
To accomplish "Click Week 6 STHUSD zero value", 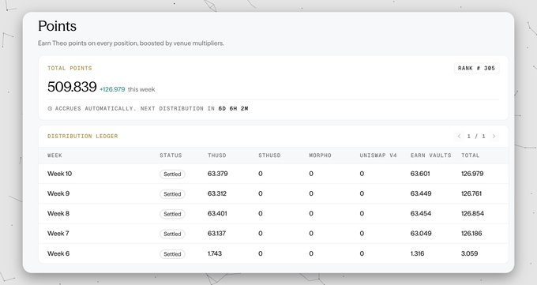I will (x=261, y=253).
